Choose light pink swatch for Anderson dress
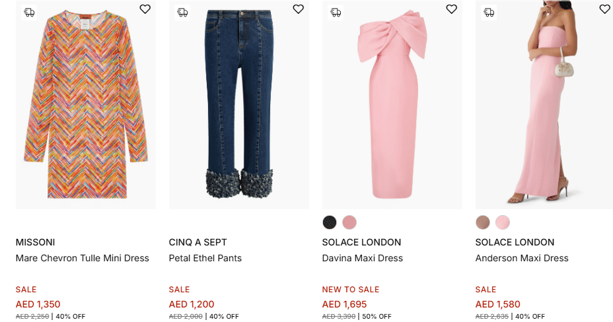 (x=503, y=222)
